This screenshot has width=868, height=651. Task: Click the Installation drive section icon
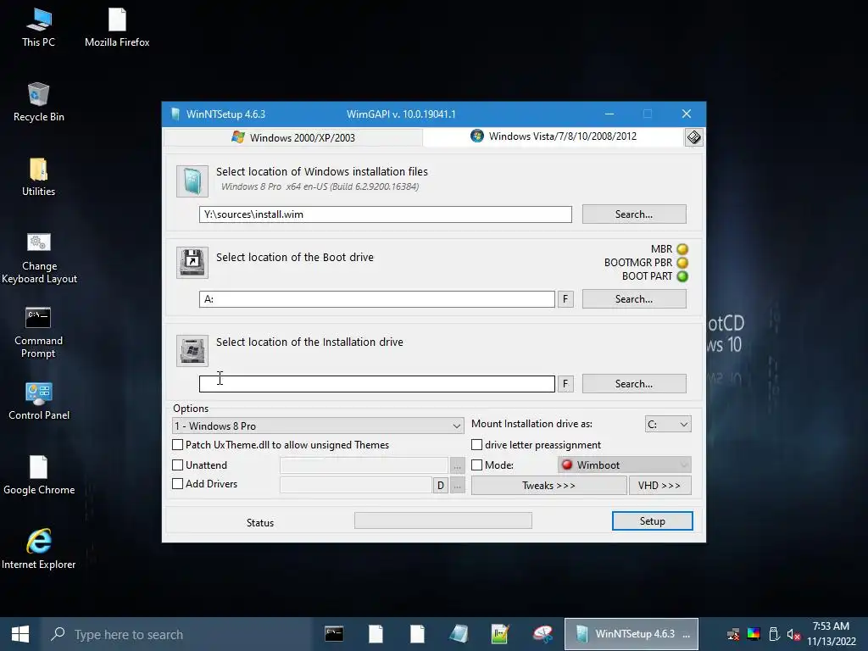[x=192, y=350]
